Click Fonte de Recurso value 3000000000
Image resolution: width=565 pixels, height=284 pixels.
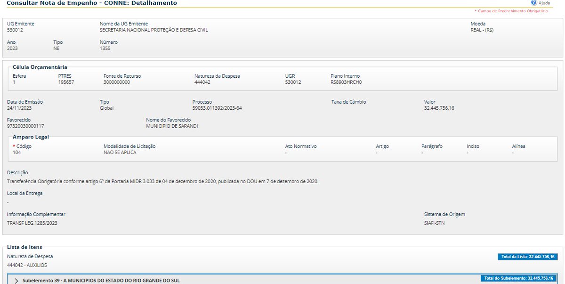[x=117, y=82]
